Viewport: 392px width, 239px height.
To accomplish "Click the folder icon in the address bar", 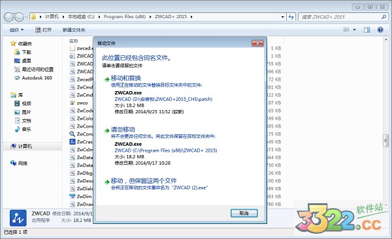I will (x=33, y=17).
